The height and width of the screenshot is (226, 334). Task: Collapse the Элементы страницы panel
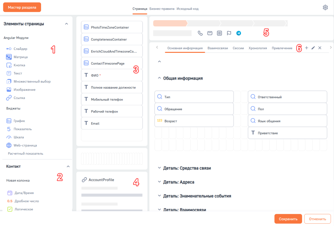(x=67, y=24)
